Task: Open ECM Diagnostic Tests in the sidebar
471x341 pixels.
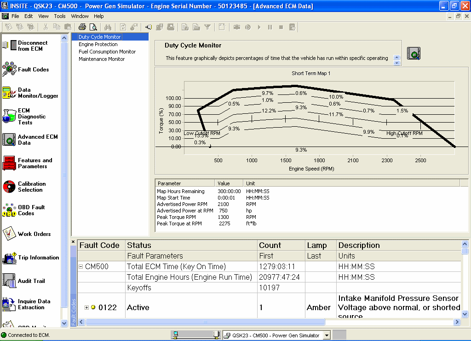Action: (x=25, y=117)
